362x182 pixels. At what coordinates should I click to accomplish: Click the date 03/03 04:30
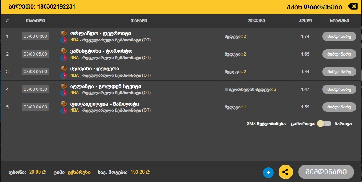35,89
